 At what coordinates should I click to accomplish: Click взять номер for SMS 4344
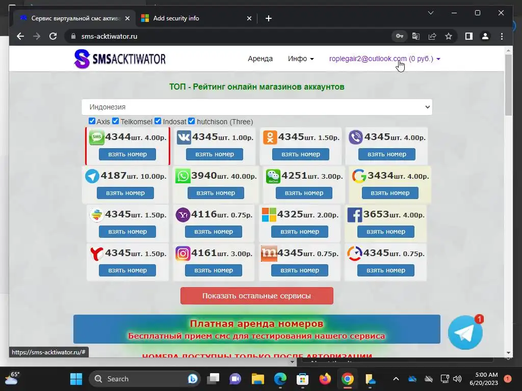point(127,154)
